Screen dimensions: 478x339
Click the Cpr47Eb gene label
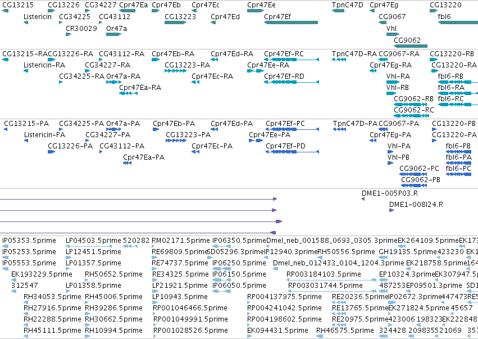(166, 5)
